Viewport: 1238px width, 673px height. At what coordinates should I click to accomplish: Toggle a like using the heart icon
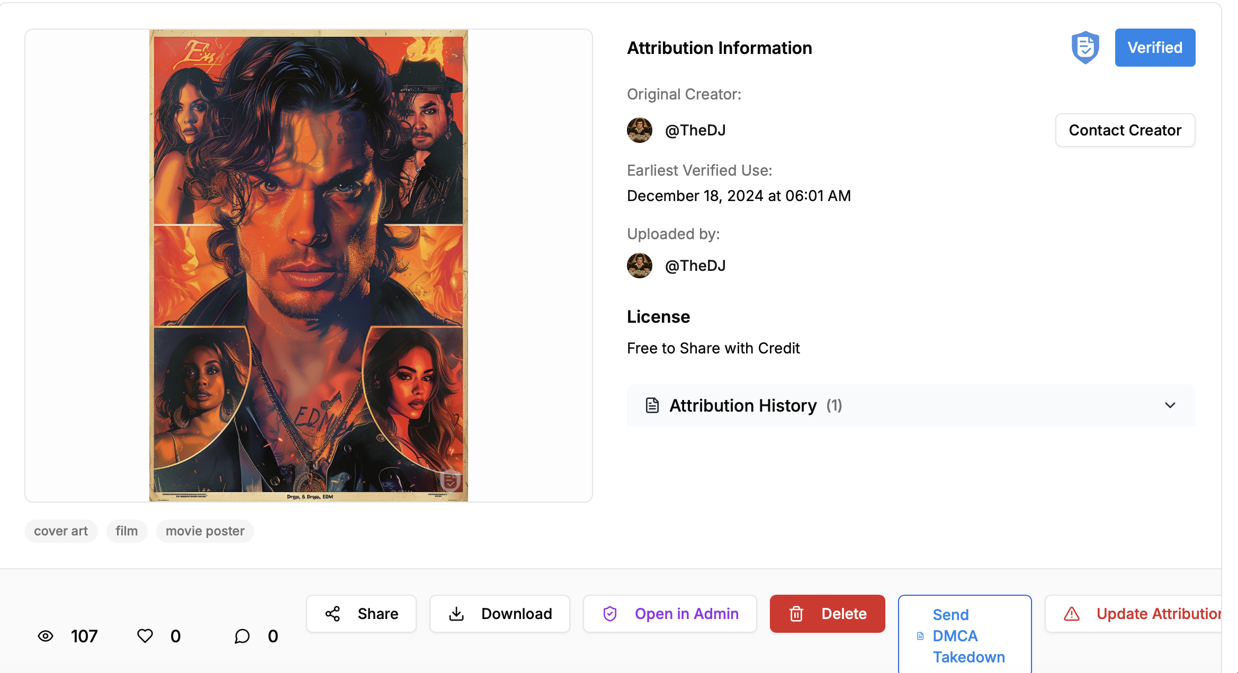pyautogui.click(x=144, y=636)
